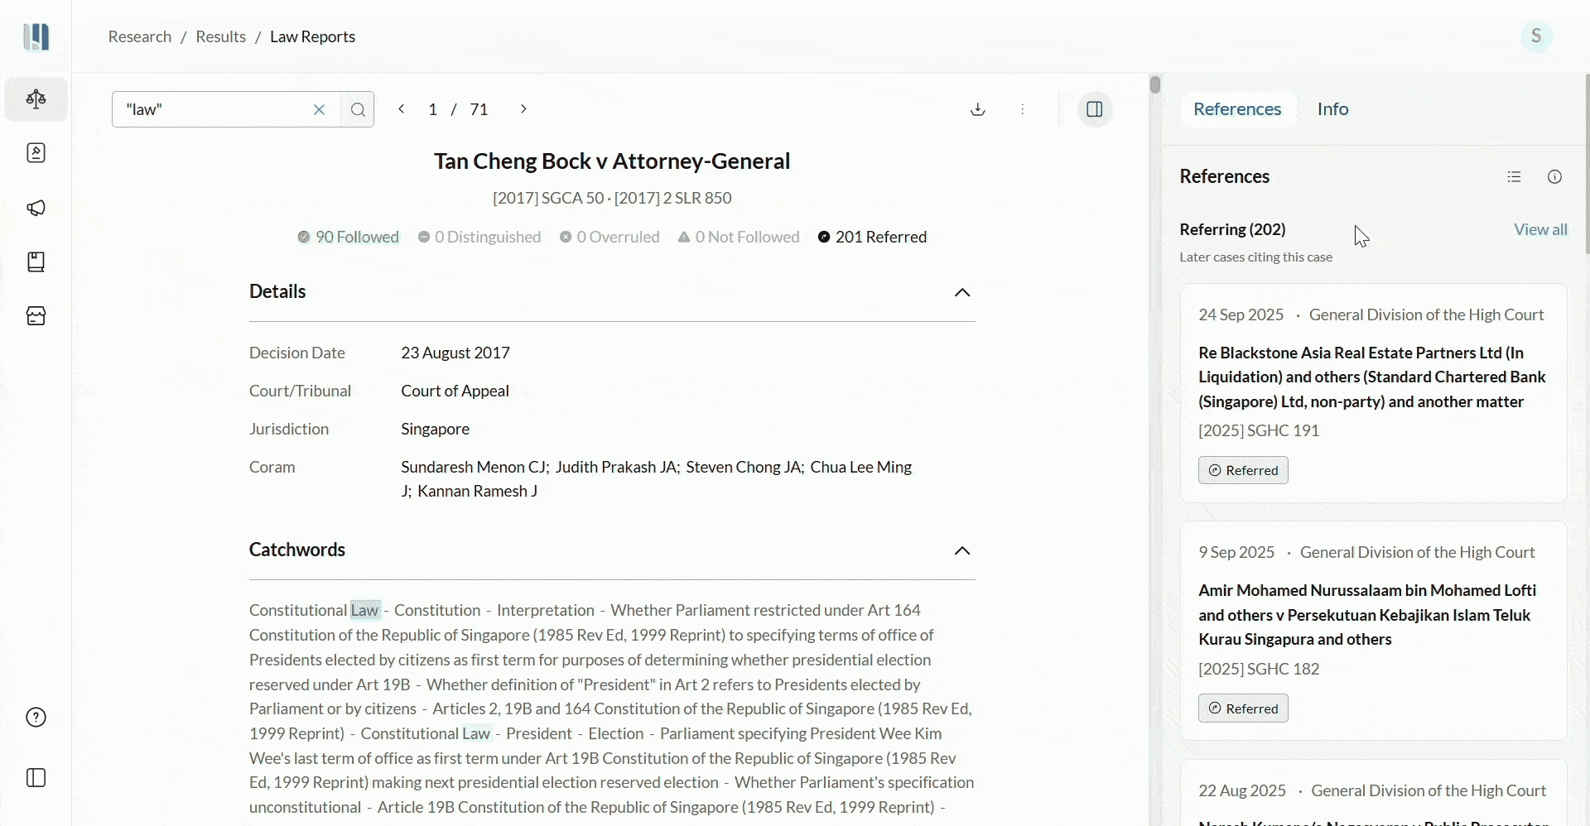Download the case document
1590x826 pixels.
point(977,108)
